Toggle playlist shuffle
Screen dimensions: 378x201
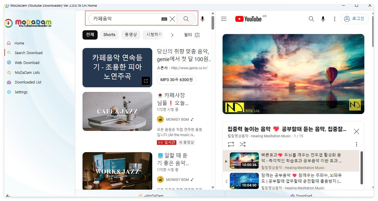243,144
